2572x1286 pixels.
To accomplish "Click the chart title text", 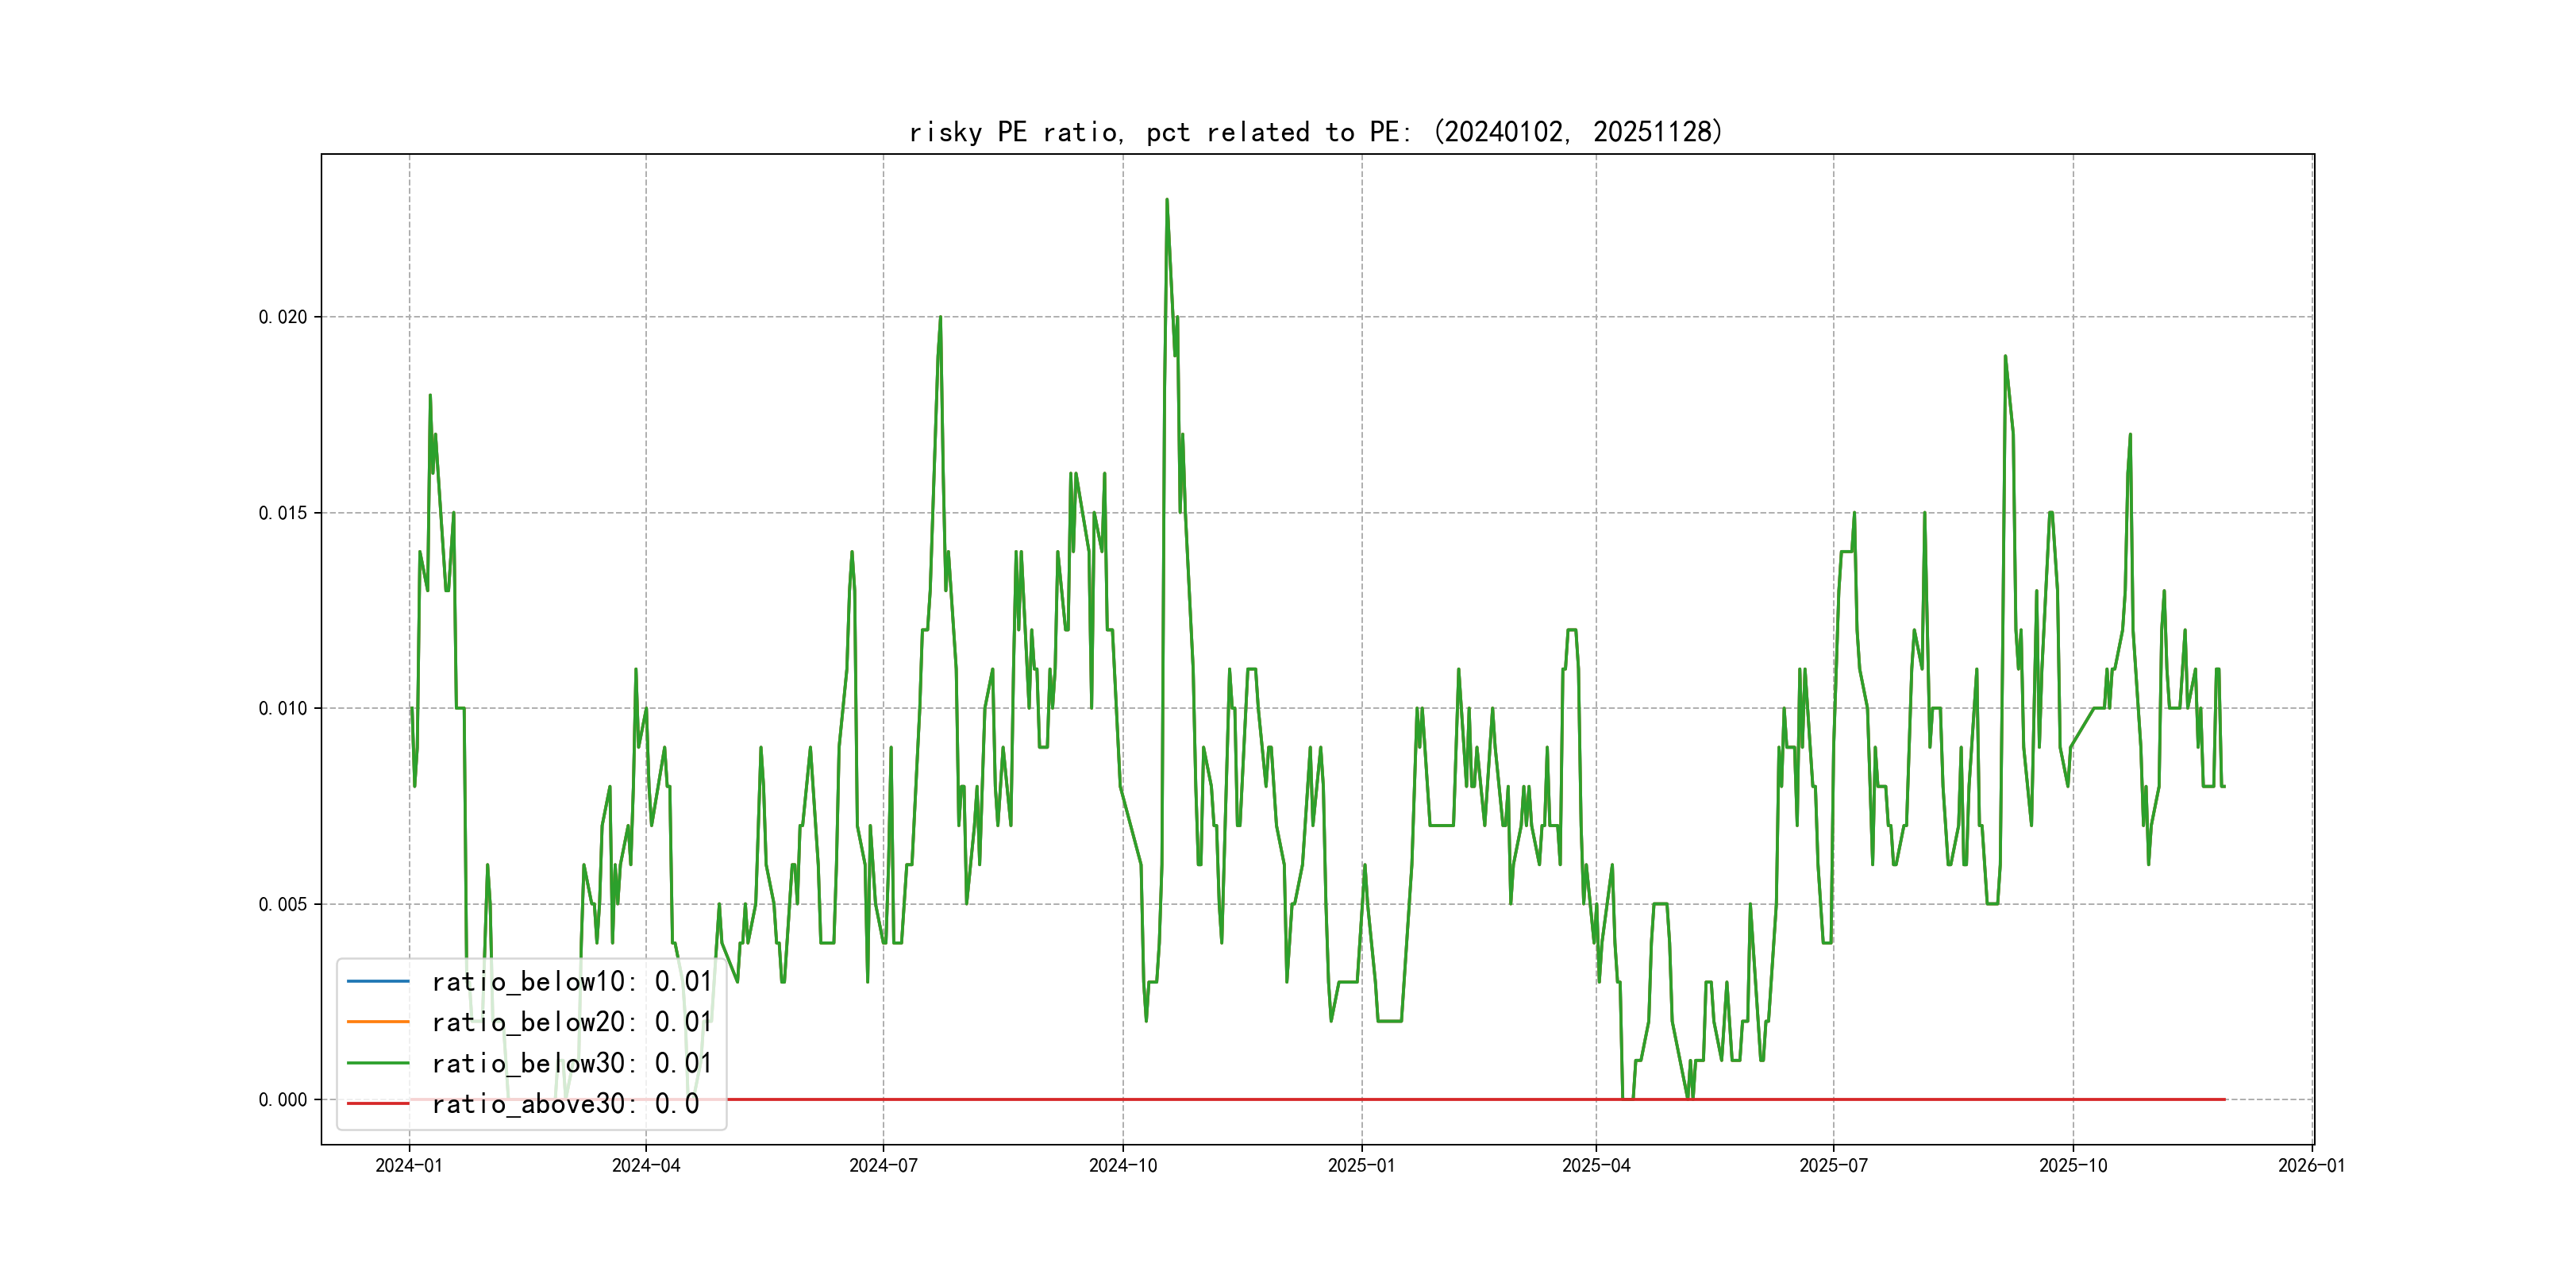I will (x=1315, y=132).
